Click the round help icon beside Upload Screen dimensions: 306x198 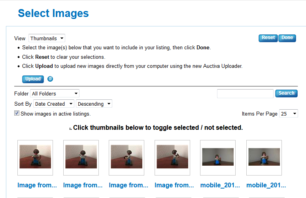tap(50, 79)
